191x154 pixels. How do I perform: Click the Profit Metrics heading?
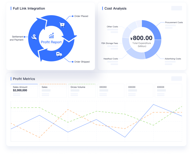click(24, 79)
